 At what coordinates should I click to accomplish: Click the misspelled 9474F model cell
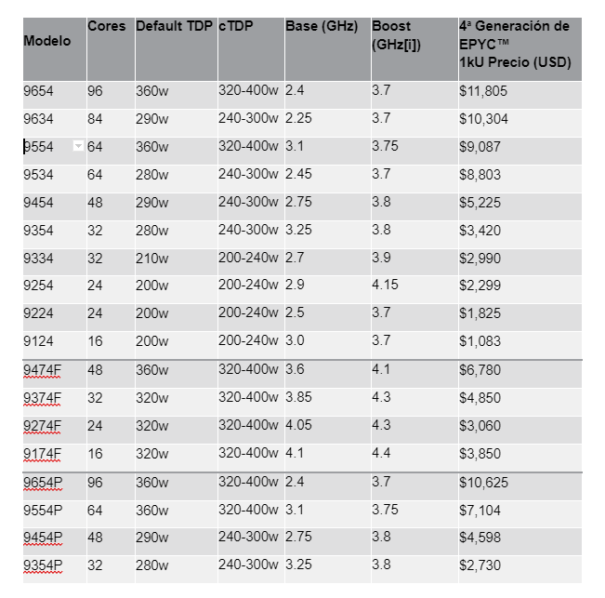[x=55, y=374]
